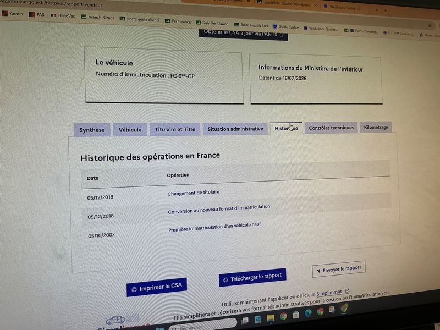Open the branch Nimes bookmark
The height and width of the screenshot is (330, 440).
coord(98,17)
